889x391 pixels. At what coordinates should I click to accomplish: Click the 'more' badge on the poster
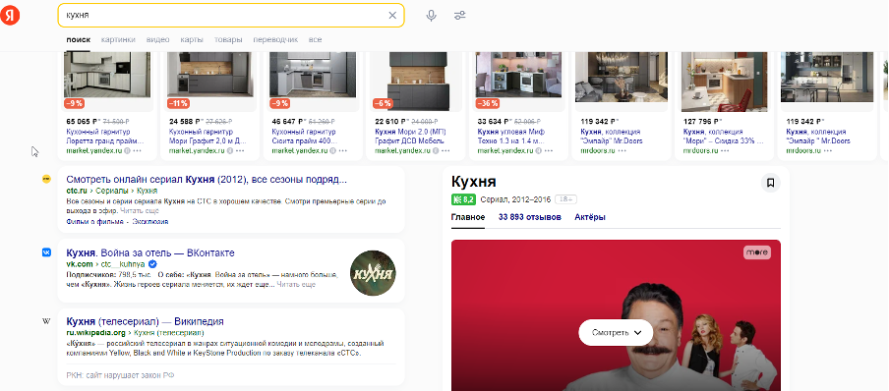pyautogui.click(x=757, y=252)
